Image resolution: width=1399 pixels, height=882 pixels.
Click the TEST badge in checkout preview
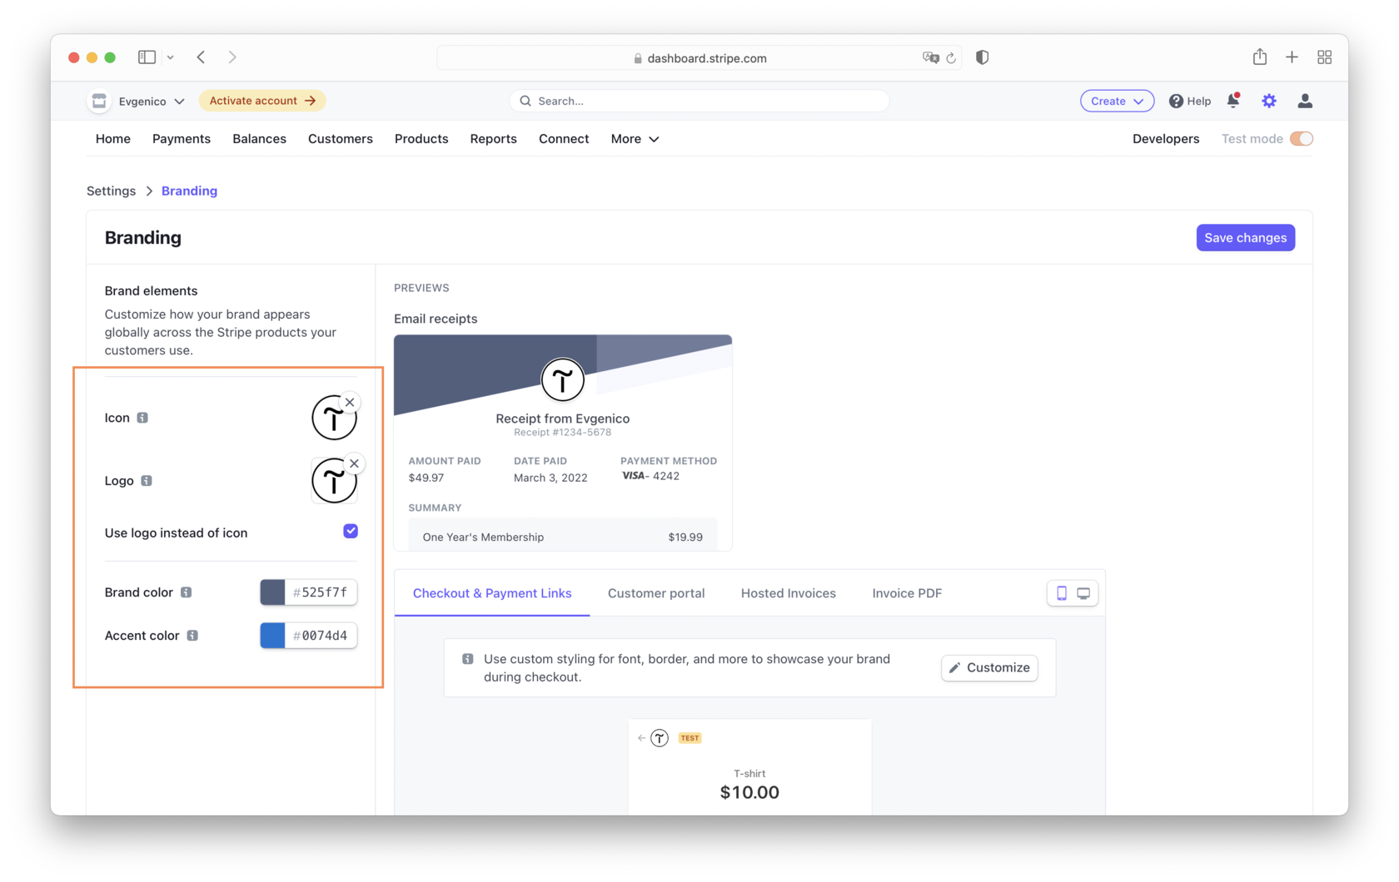click(690, 738)
